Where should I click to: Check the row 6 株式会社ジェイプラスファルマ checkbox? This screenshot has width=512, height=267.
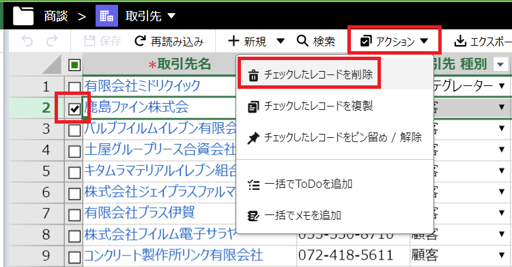pos(74,194)
